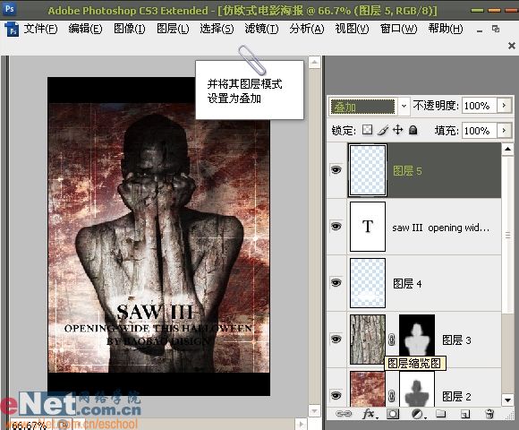Lock position move icon

[x=397, y=130]
